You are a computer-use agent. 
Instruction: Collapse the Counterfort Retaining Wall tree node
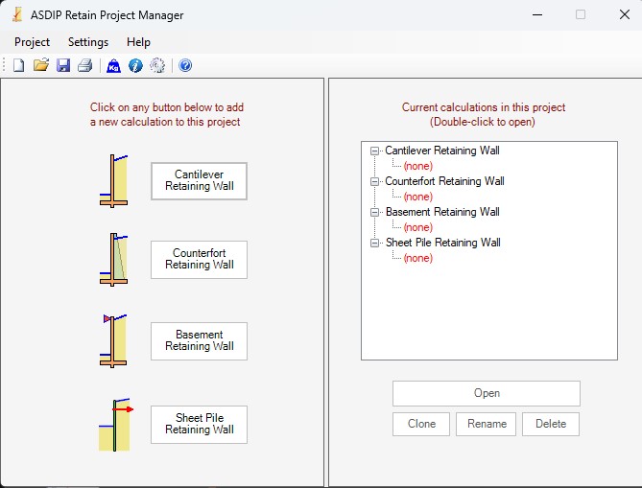click(374, 181)
